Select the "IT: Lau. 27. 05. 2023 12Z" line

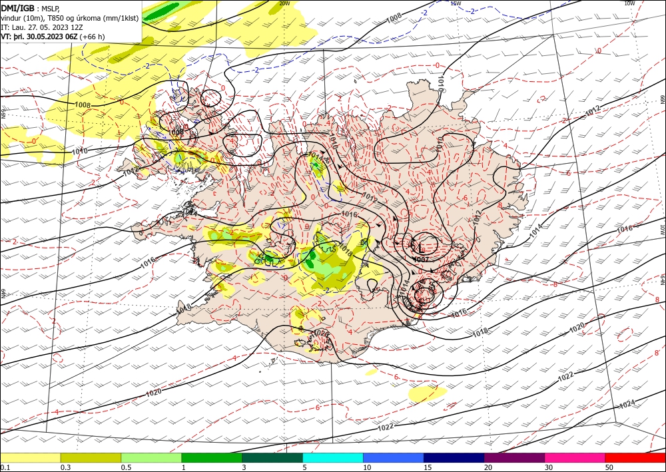point(42,27)
